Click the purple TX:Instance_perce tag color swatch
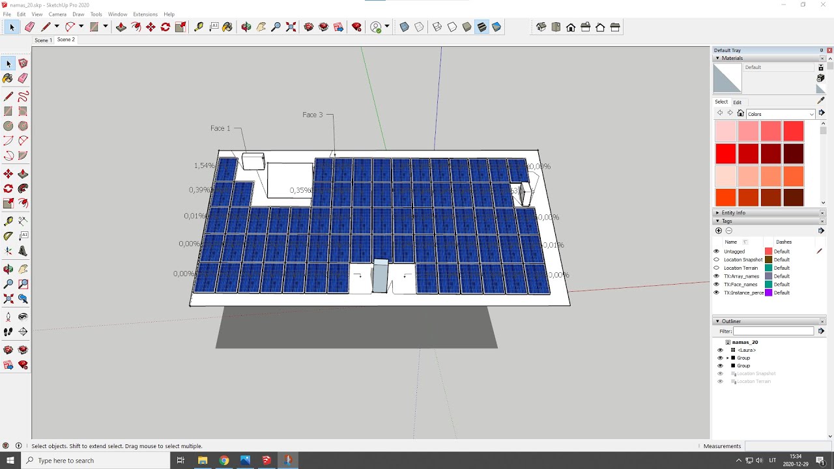The height and width of the screenshot is (469, 834). tap(768, 292)
